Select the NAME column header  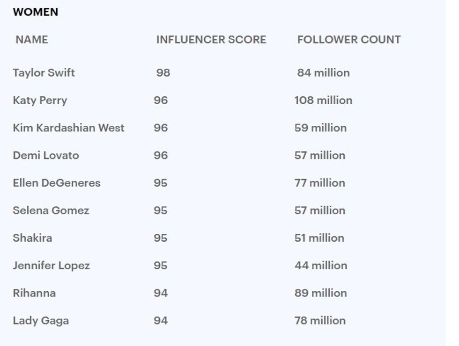(32, 40)
